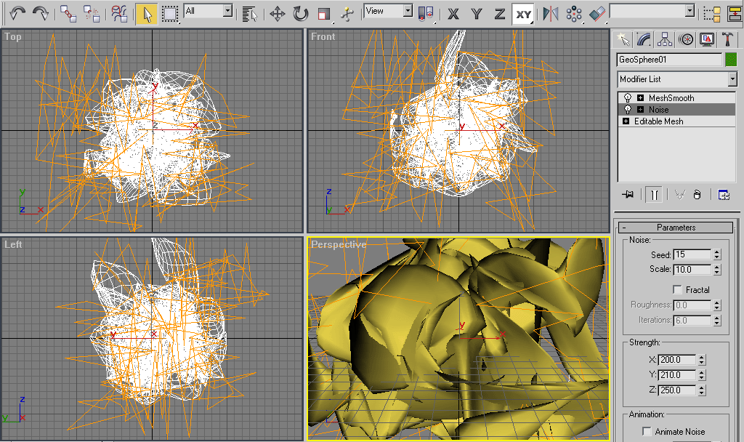Open the empty named selection set dropdown
The height and width of the screenshot is (442, 744).
[x=690, y=11]
